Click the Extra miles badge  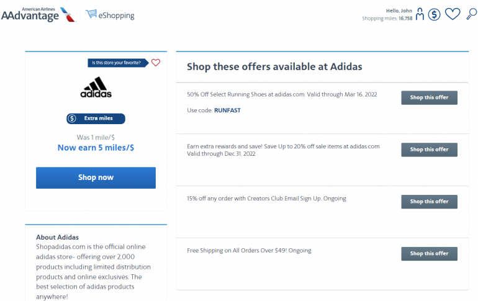(x=96, y=119)
